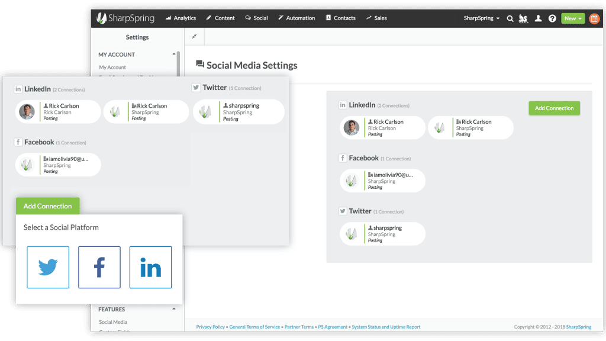This screenshot has width=606, height=341.
Task: Select the sharpspring Twitter connection in main panel
Action: [x=382, y=233]
